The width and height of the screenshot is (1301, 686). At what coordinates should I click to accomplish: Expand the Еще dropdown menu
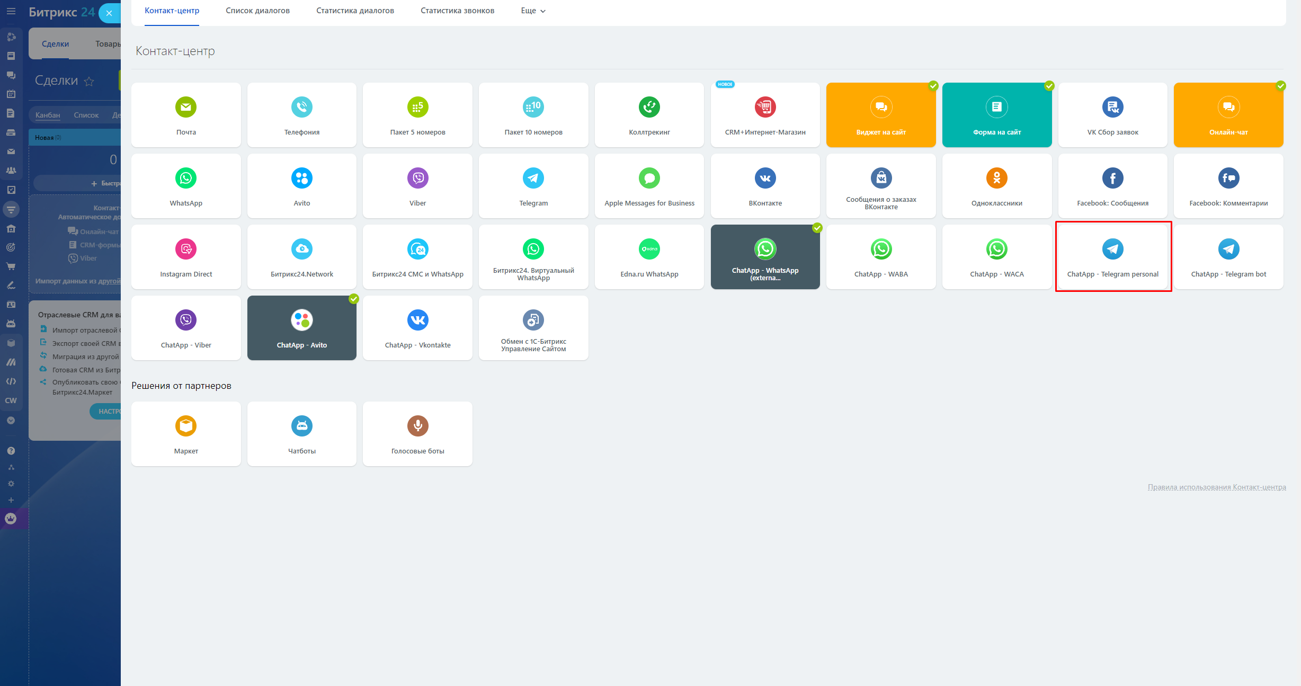(533, 11)
